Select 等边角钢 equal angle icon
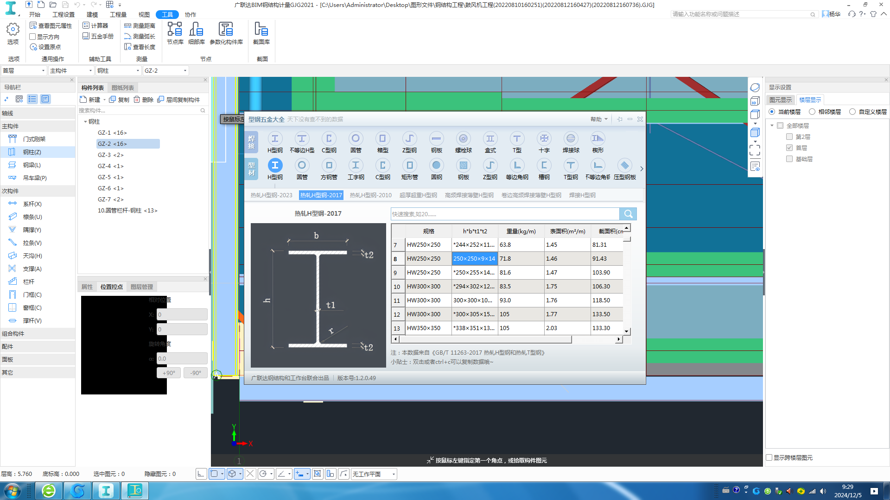Screen dimensions: 890x500 [517, 169]
